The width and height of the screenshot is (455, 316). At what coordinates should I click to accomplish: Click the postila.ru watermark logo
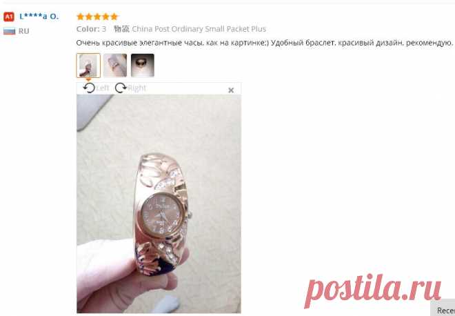tap(373, 289)
